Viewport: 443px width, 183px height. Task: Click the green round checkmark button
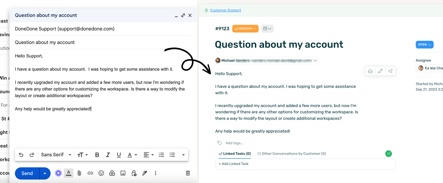pyautogui.click(x=389, y=154)
